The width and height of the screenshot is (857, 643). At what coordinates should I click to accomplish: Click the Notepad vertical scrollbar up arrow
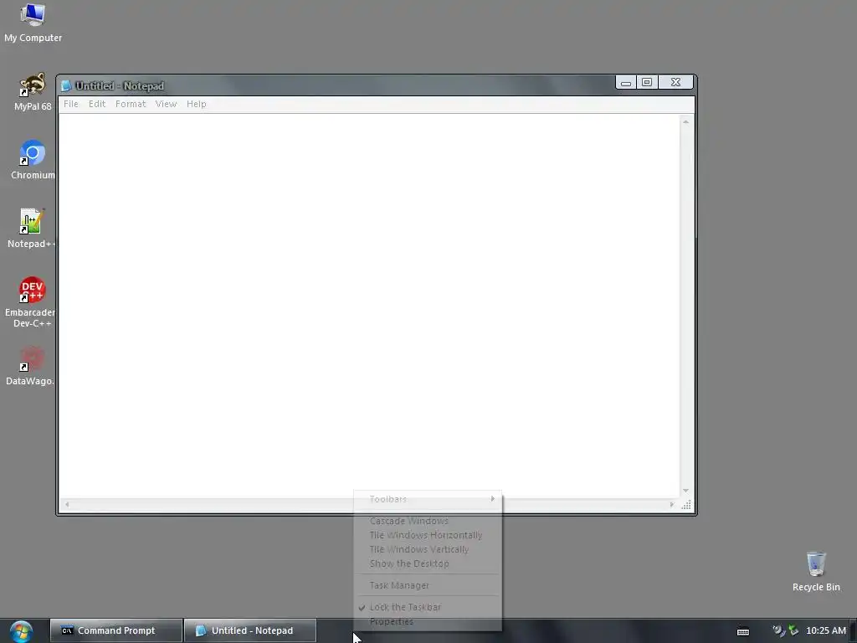[x=685, y=121]
